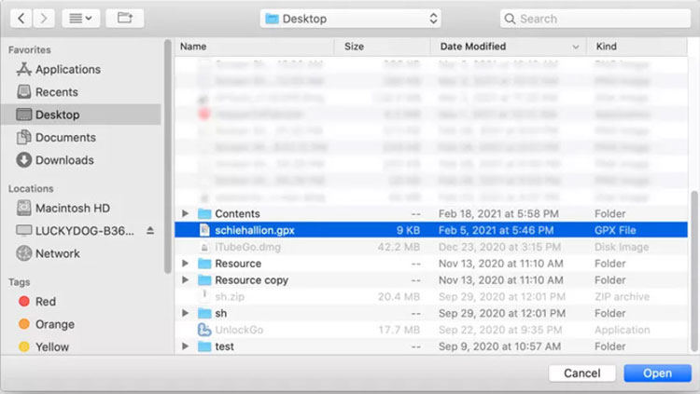Click the UnlockGo application icon
Viewport: 700px width, 394px height.
tap(204, 330)
